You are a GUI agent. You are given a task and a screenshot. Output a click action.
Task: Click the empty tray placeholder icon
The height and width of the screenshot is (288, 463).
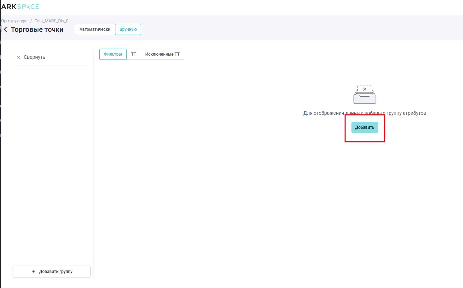(364, 94)
